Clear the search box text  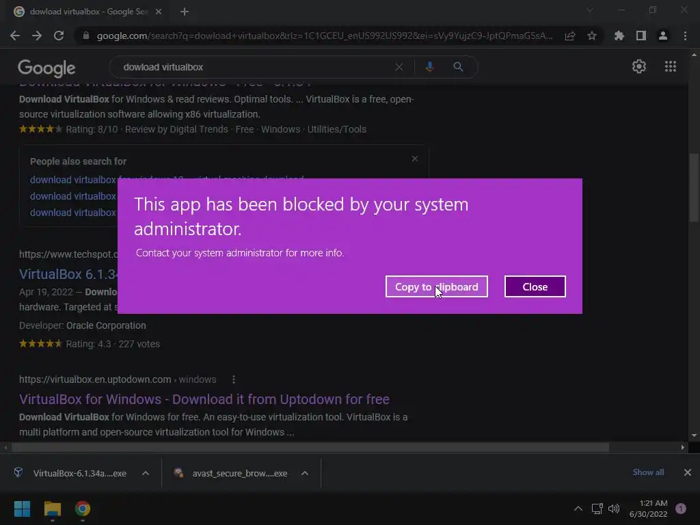point(399,67)
